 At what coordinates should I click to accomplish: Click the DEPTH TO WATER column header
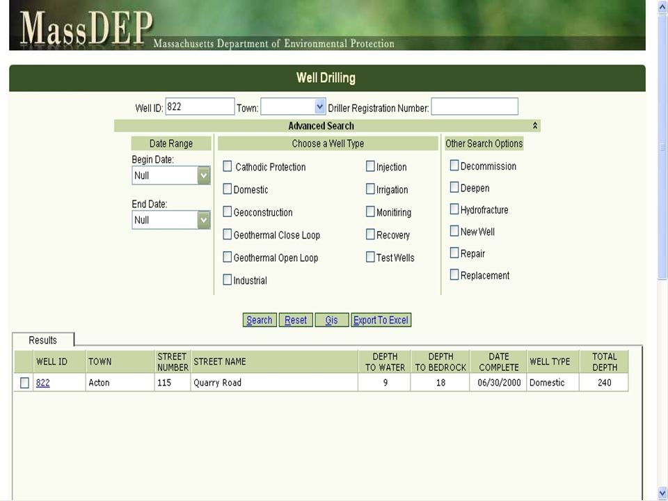[385, 362]
